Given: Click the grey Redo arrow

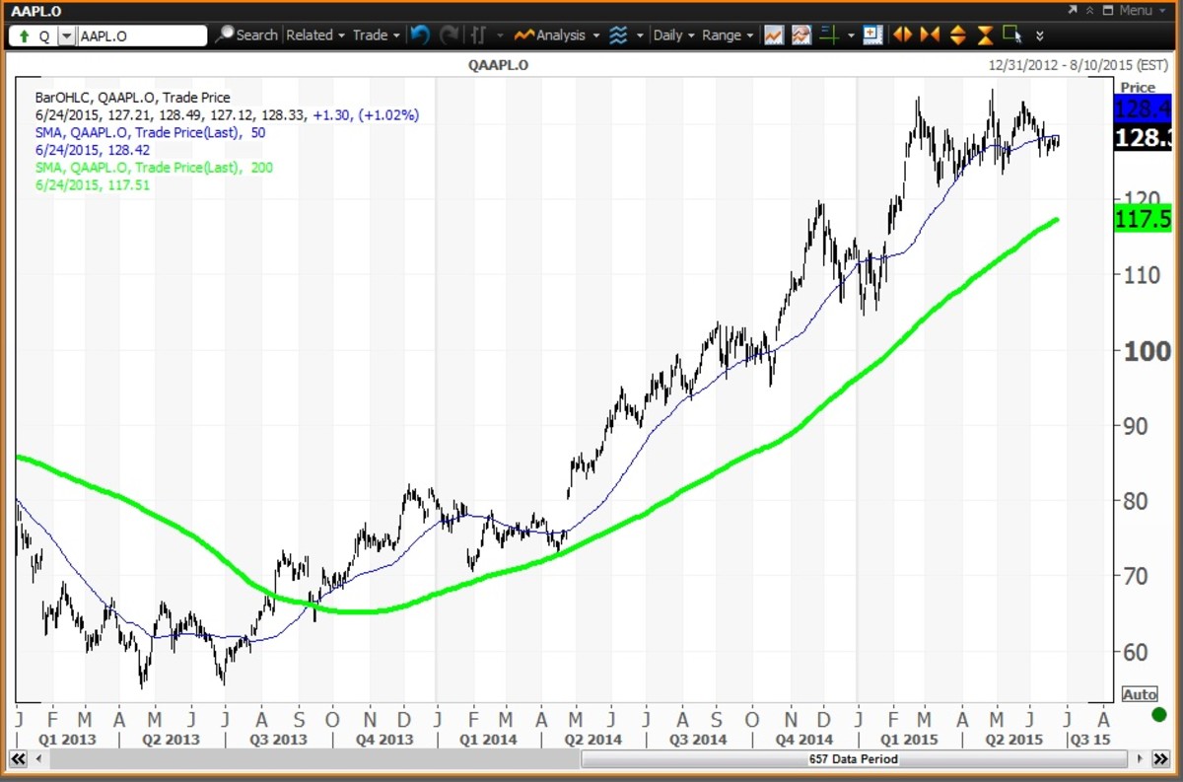Looking at the screenshot, I should pyautogui.click(x=449, y=35).
